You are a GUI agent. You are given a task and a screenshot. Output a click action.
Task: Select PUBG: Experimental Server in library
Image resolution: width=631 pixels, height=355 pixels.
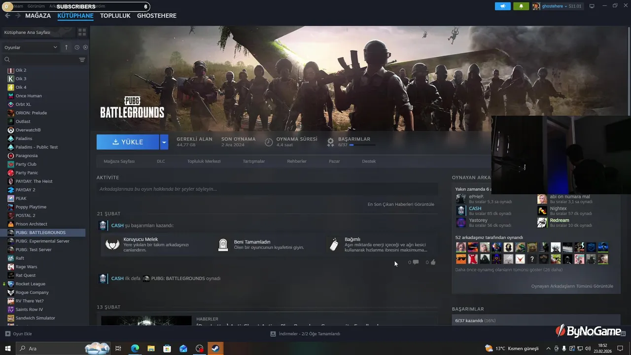(x=42, y=241)
